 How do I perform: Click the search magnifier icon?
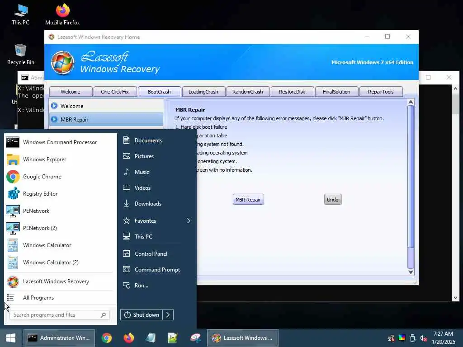pos(103,315)
